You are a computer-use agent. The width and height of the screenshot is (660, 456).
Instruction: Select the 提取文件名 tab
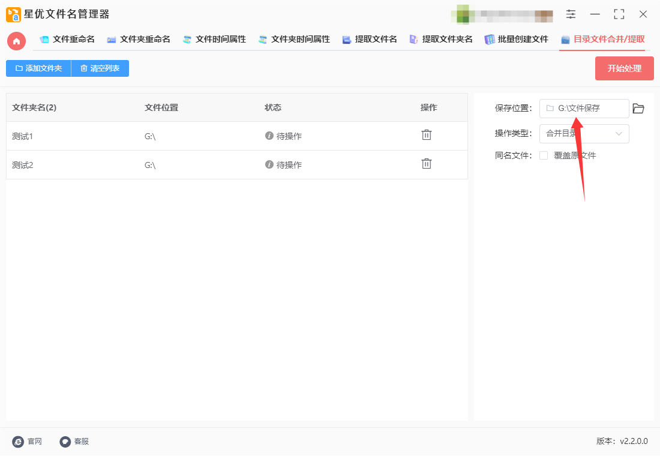tap(370, 39)
